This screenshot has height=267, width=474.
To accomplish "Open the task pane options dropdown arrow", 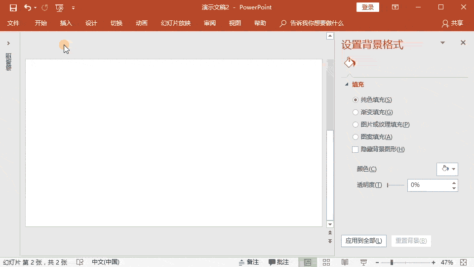I will click(442, 43).
